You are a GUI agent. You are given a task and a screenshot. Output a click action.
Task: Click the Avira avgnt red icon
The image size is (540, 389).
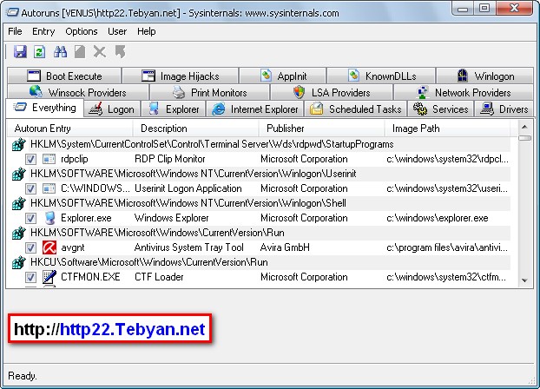49,247
